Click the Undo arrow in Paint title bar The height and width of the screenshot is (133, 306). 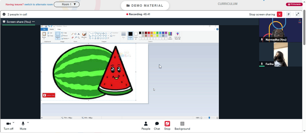[49, 26]
